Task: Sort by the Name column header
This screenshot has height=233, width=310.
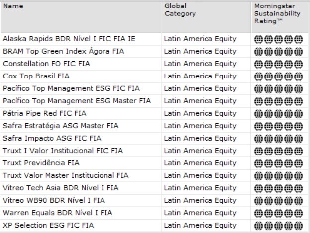Action: [13, 7]
